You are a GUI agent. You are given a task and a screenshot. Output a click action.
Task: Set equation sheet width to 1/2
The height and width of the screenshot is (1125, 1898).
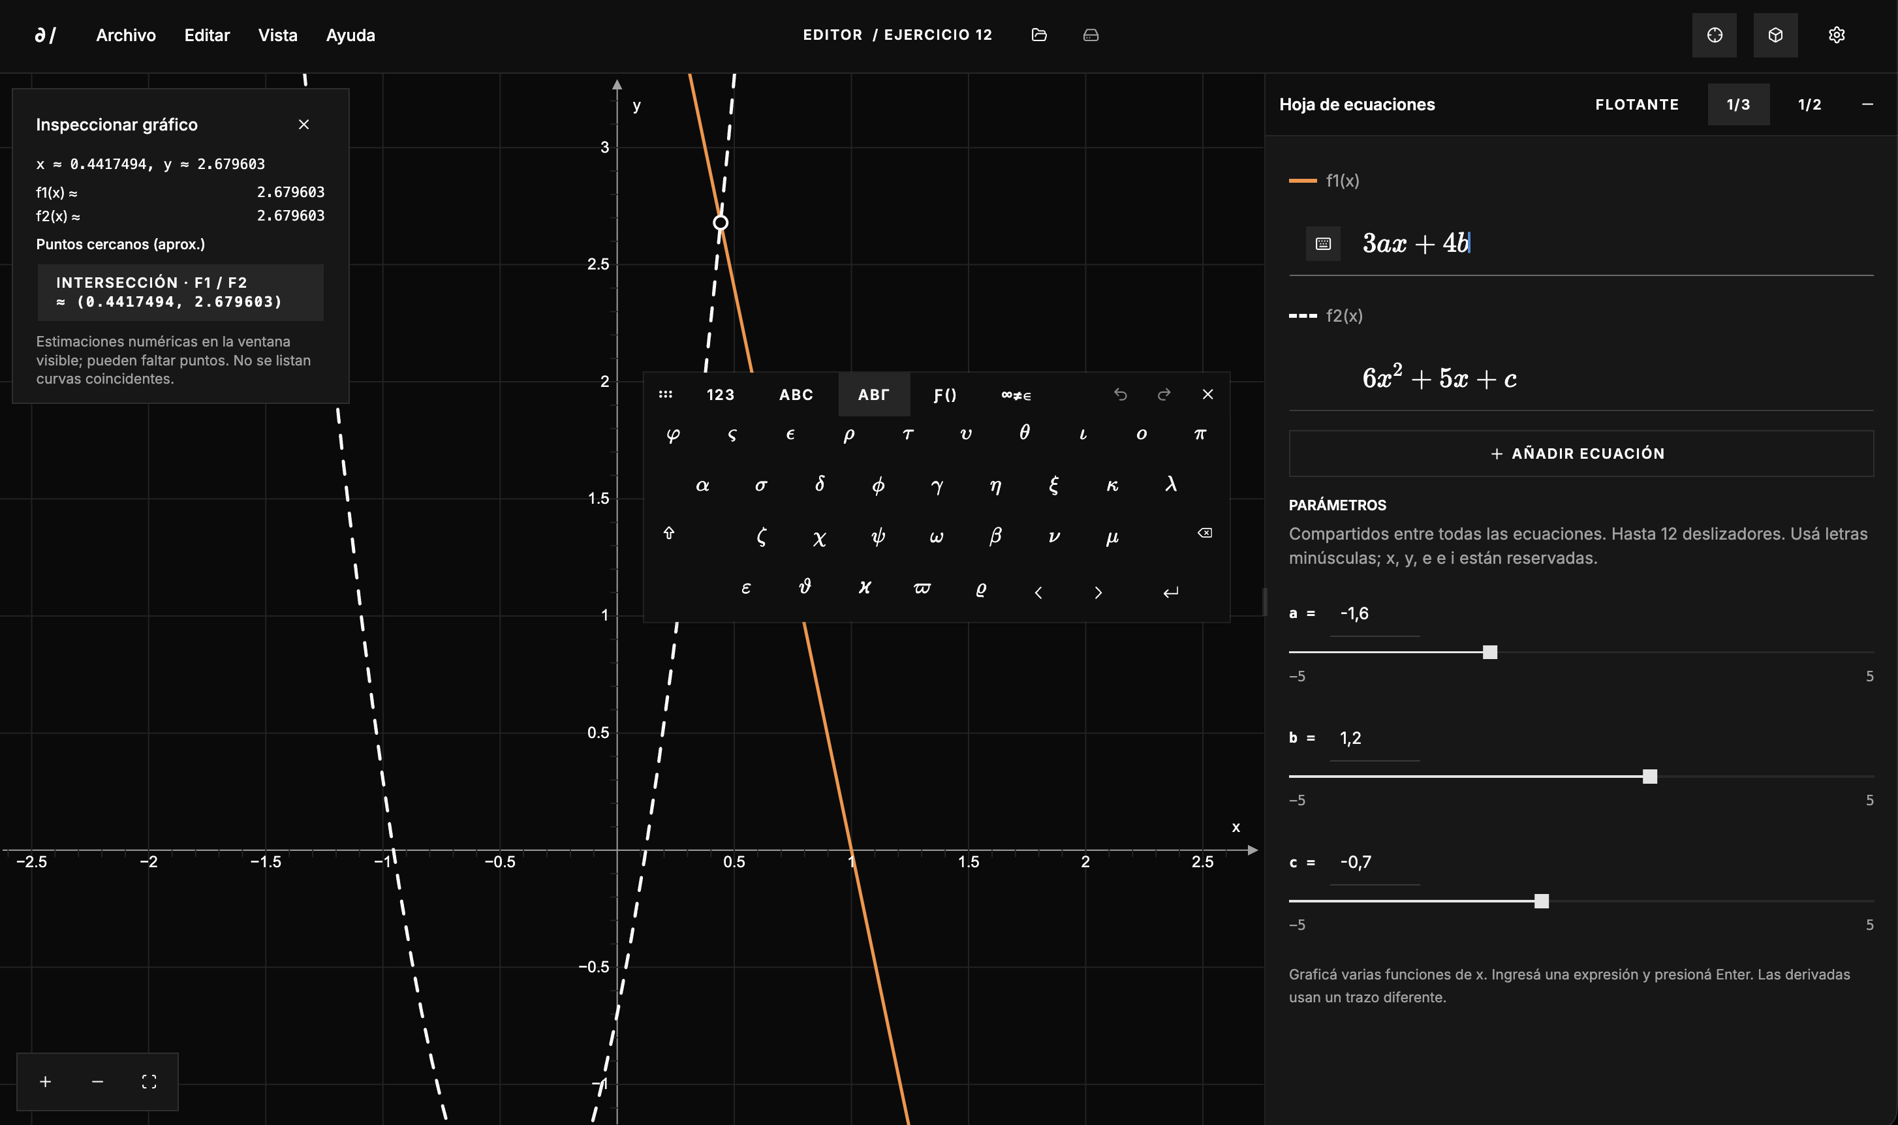pos(1809,104)
